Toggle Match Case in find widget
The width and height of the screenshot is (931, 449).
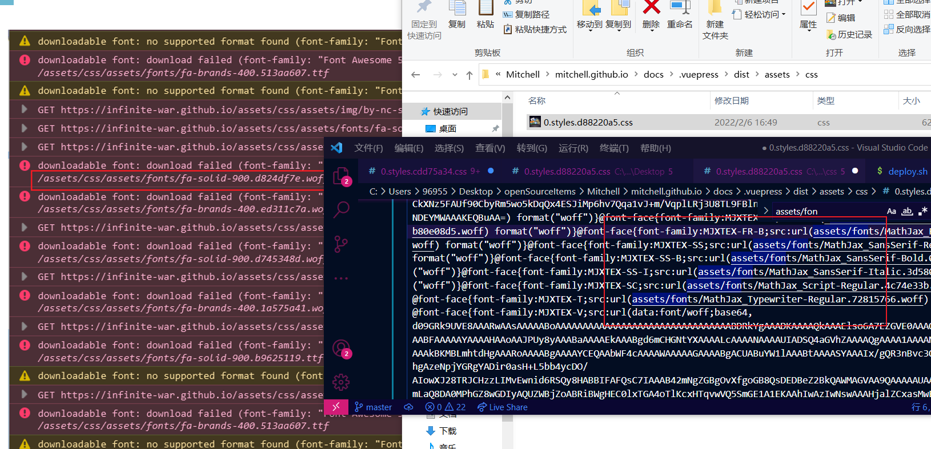click(891, 211)
